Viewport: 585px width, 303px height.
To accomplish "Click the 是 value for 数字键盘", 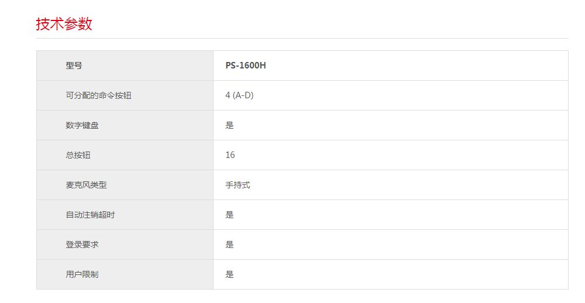I will click(x=229, y=125).
